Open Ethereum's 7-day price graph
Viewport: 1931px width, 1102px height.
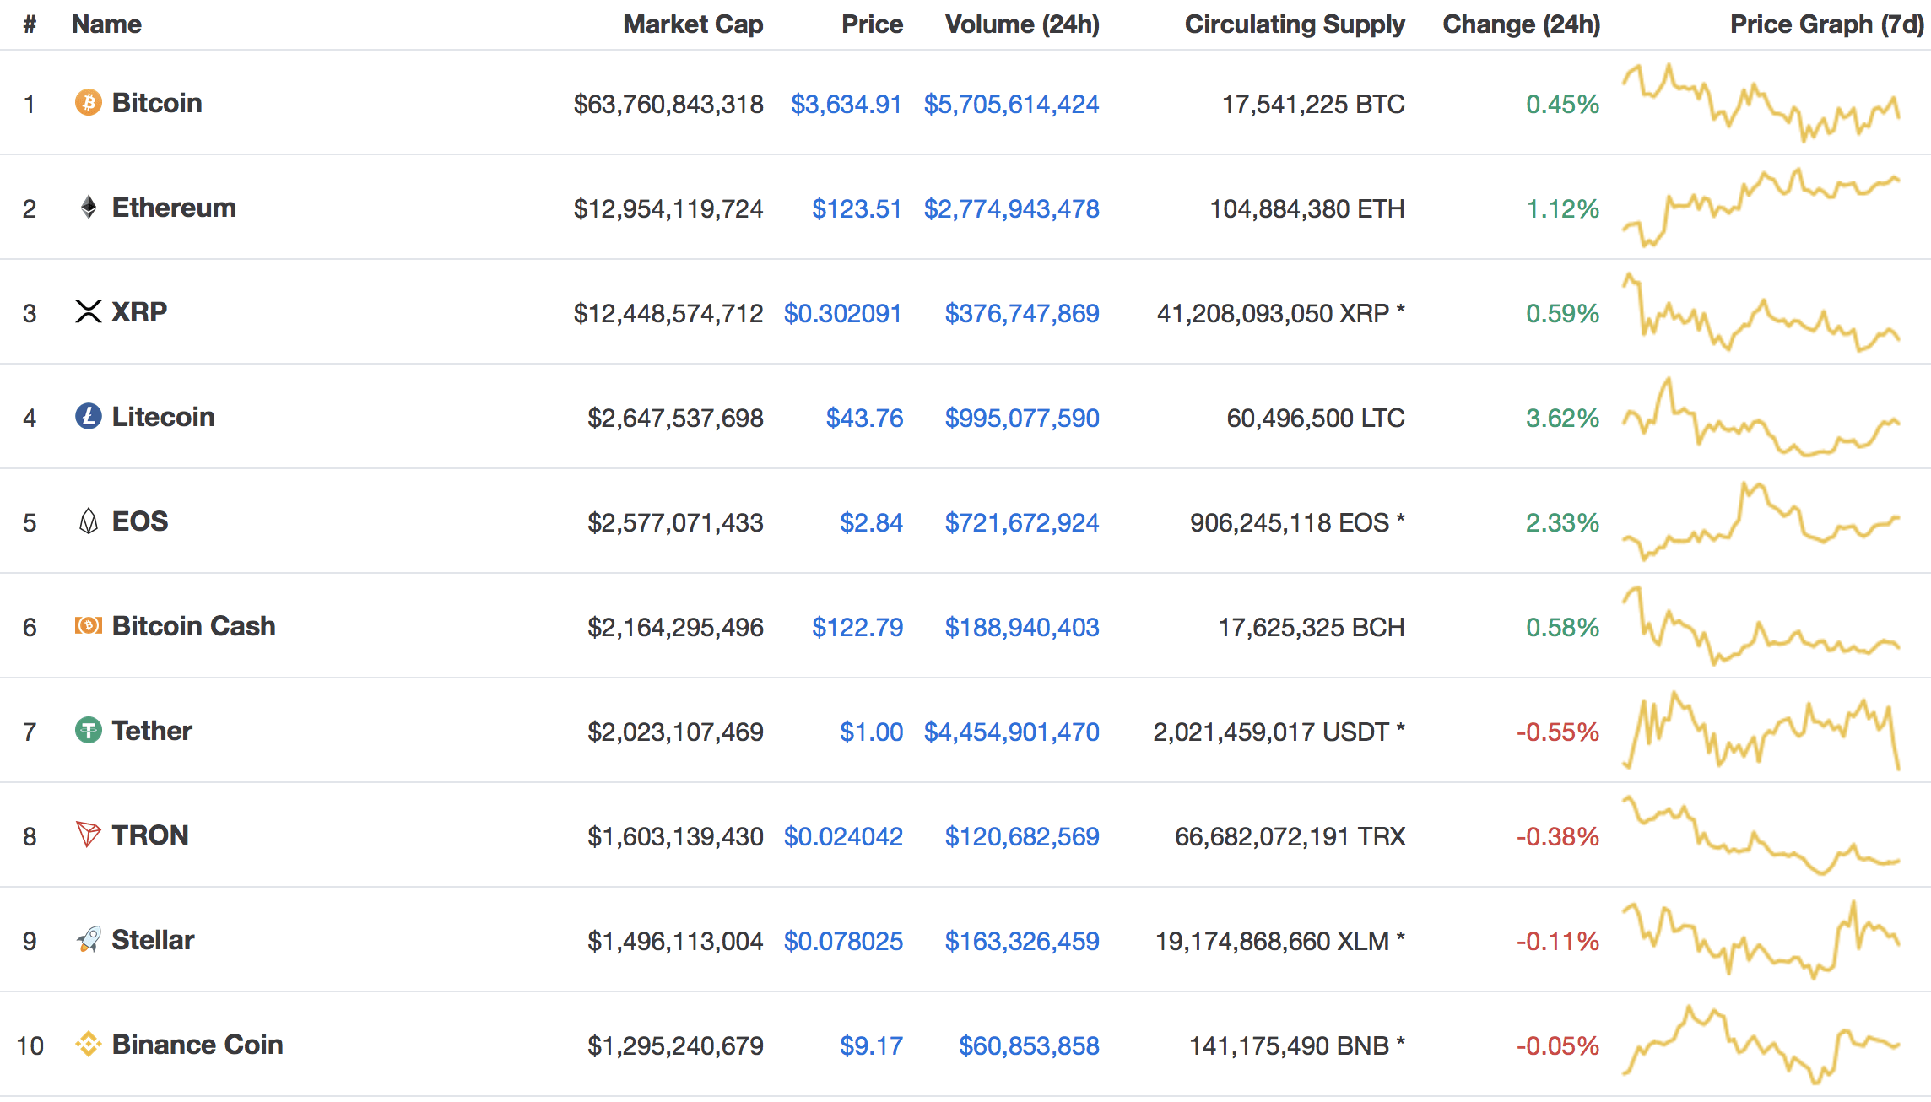pyautogui.click(x=1761, y=207)
